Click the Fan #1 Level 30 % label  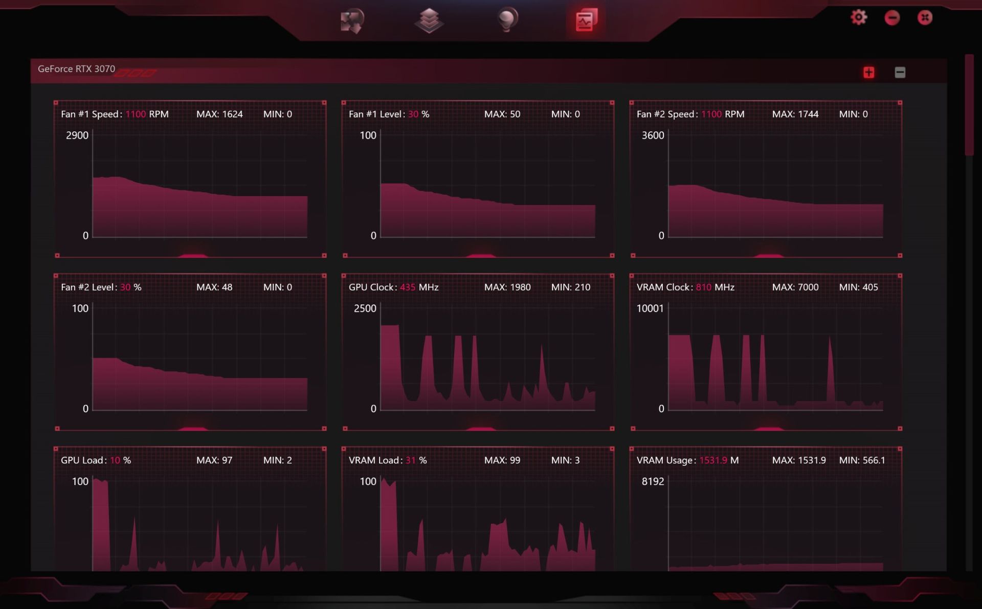pos(389,114)
